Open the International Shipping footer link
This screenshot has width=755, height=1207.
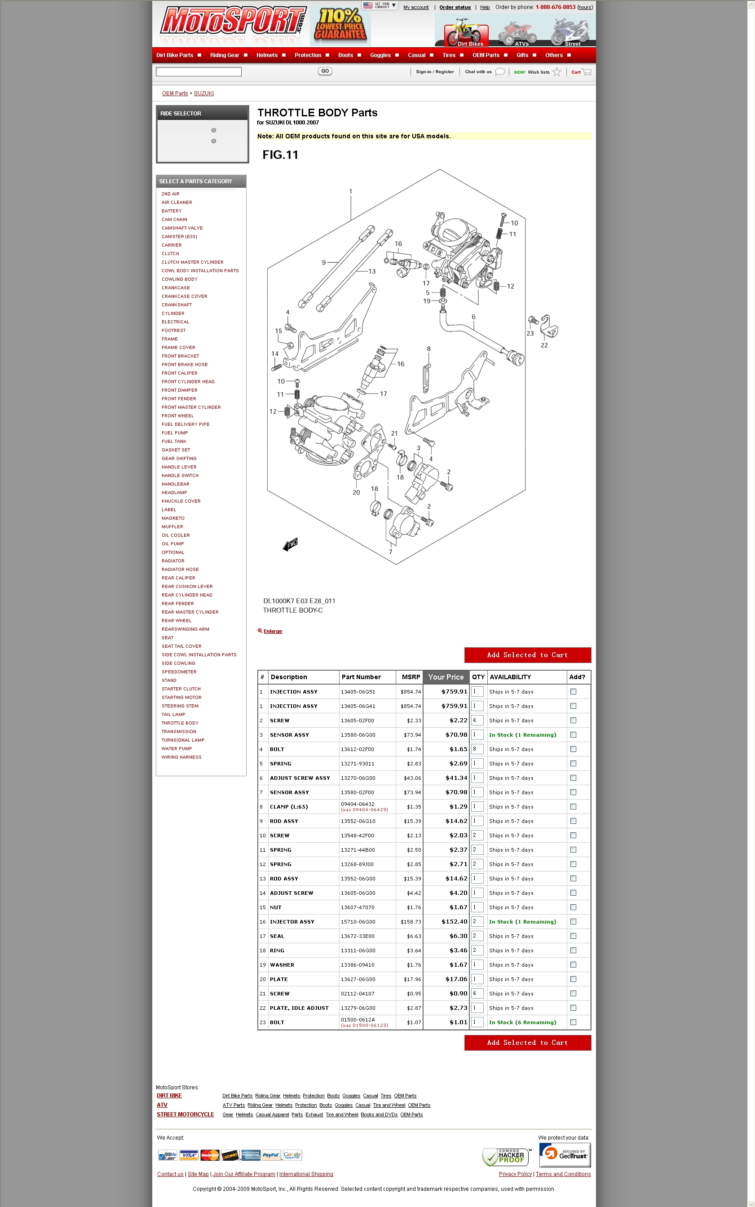306,1174
